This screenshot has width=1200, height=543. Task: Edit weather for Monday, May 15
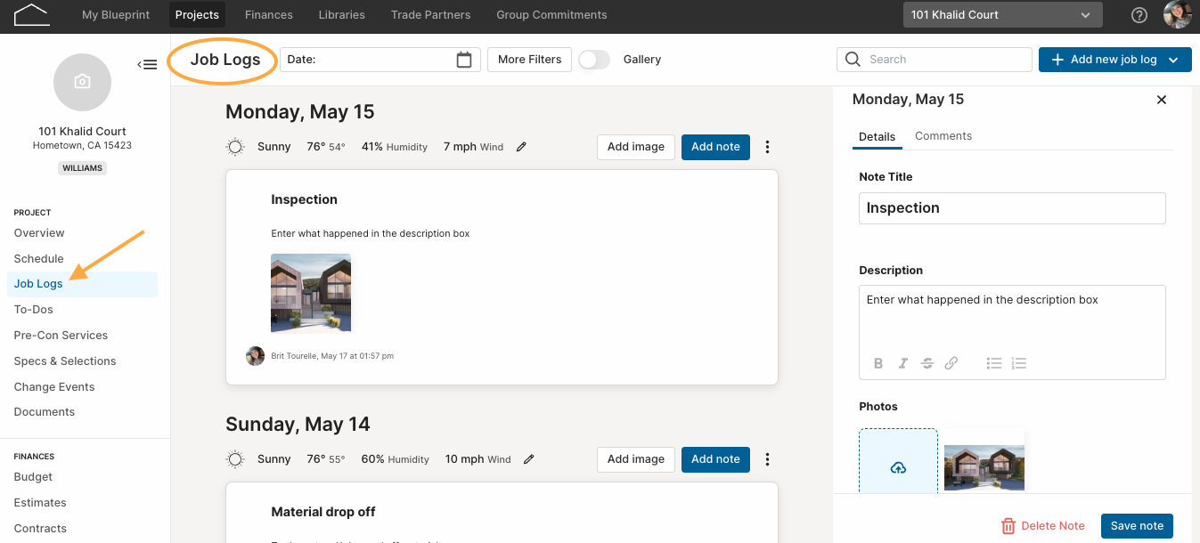[521, 147]
